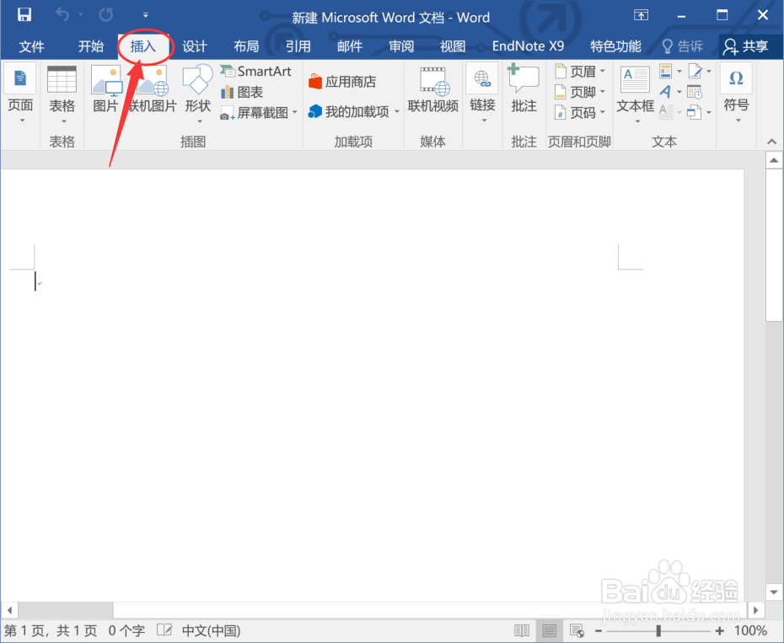Switch to the 引用 (References) tab
The width and height of the screenshot is (784, 643).
click(298, 46)
